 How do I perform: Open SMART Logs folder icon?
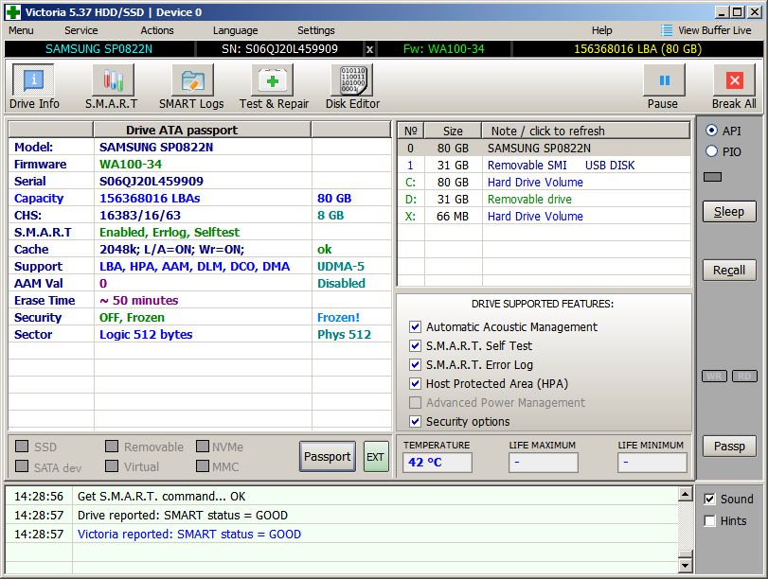(x=192, y=80)
